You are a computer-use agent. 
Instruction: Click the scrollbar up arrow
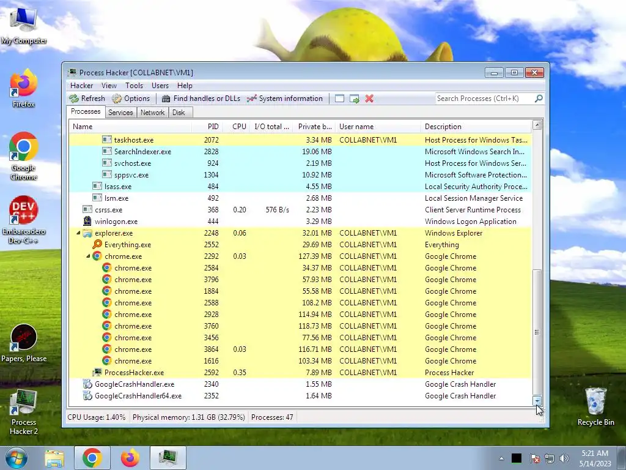[537, 125]
